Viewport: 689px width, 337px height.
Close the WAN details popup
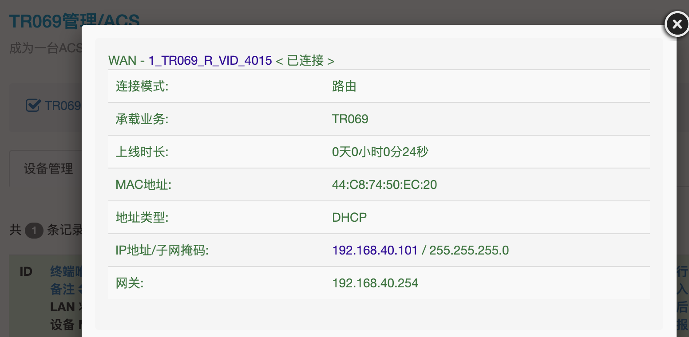[x=677, y=24]
